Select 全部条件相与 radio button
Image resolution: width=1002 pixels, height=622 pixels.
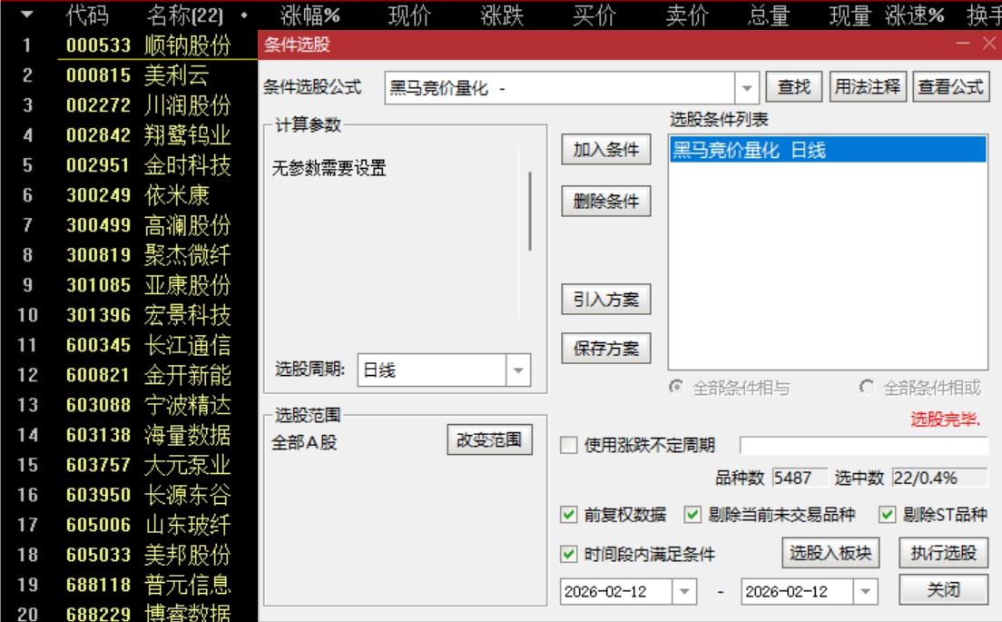pyautogui.click(x=675, y=387)
